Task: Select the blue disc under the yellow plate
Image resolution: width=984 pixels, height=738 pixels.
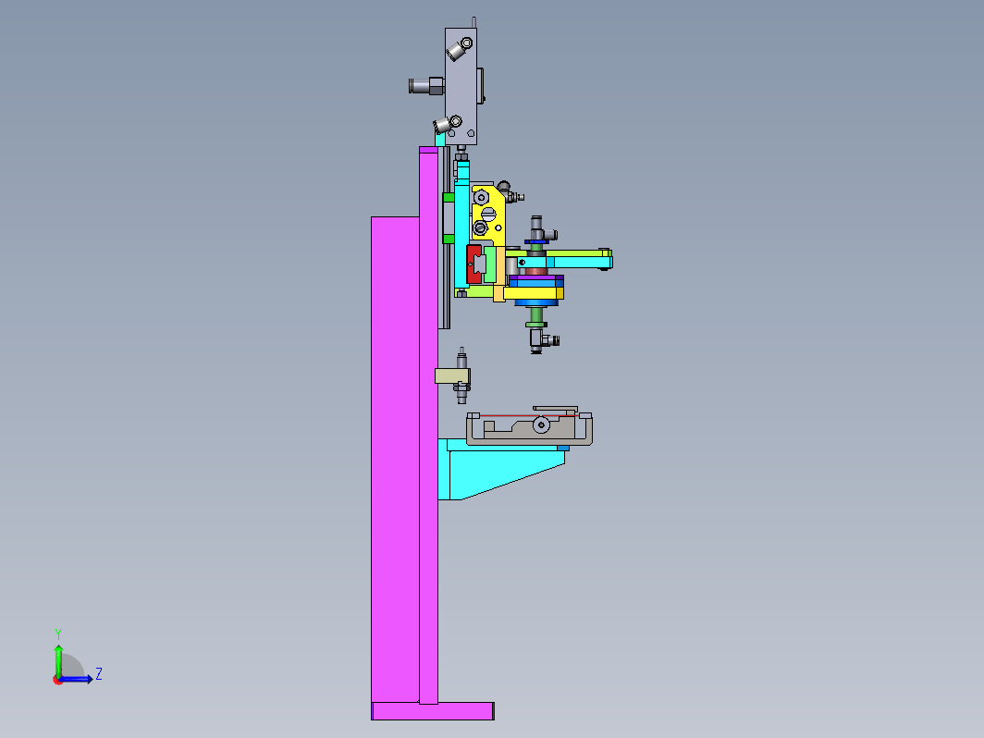Action: [x=536, y=303]
